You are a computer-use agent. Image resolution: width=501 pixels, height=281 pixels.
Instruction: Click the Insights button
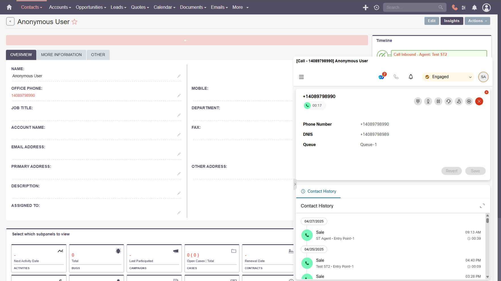tap(452, 21)
